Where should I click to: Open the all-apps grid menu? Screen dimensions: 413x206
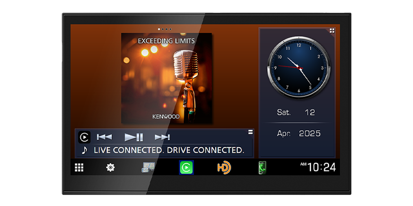(x=78, y=167)
